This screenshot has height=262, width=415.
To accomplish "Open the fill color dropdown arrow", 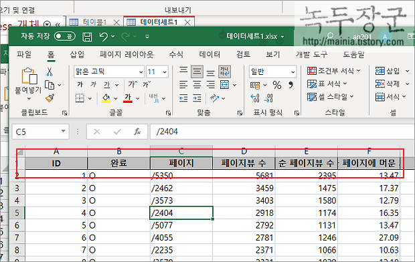I will pos(116,98).
